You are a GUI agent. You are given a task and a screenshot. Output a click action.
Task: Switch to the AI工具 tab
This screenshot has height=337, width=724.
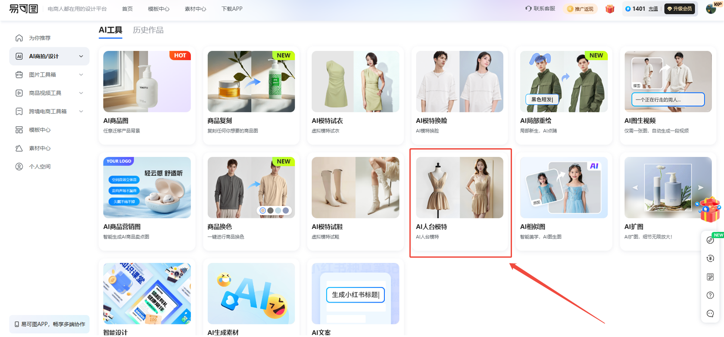pos(110,30)
